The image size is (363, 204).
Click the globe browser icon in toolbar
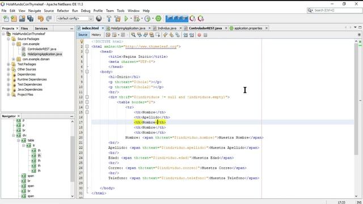click(99, 19)
